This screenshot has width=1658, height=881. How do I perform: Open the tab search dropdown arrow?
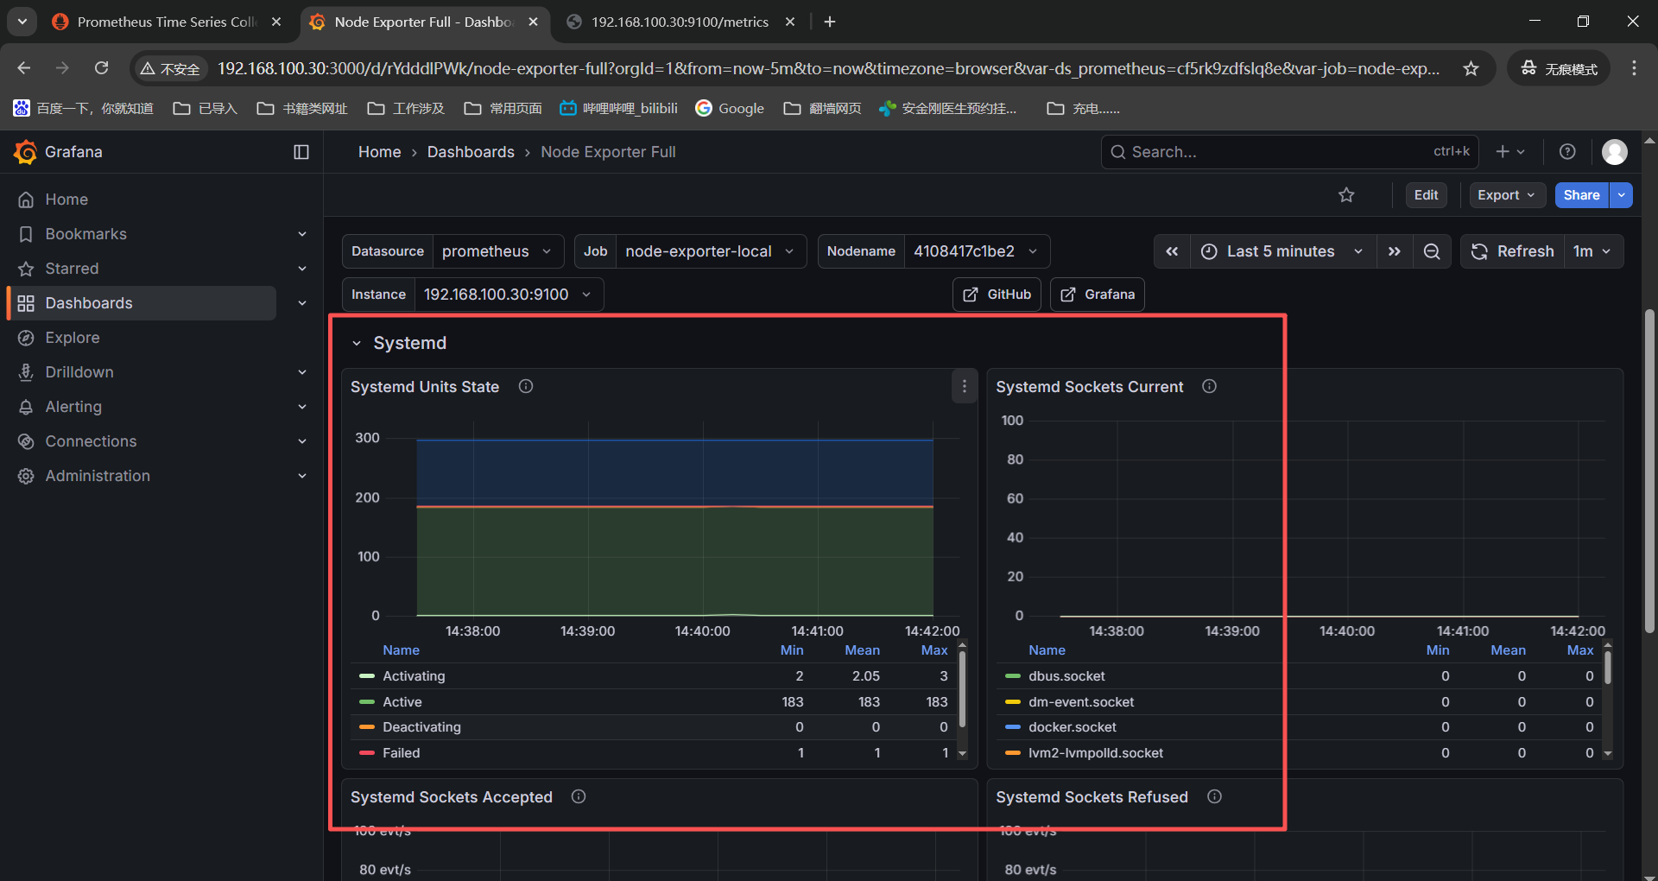pyautogui.click(x=22, y=22)
